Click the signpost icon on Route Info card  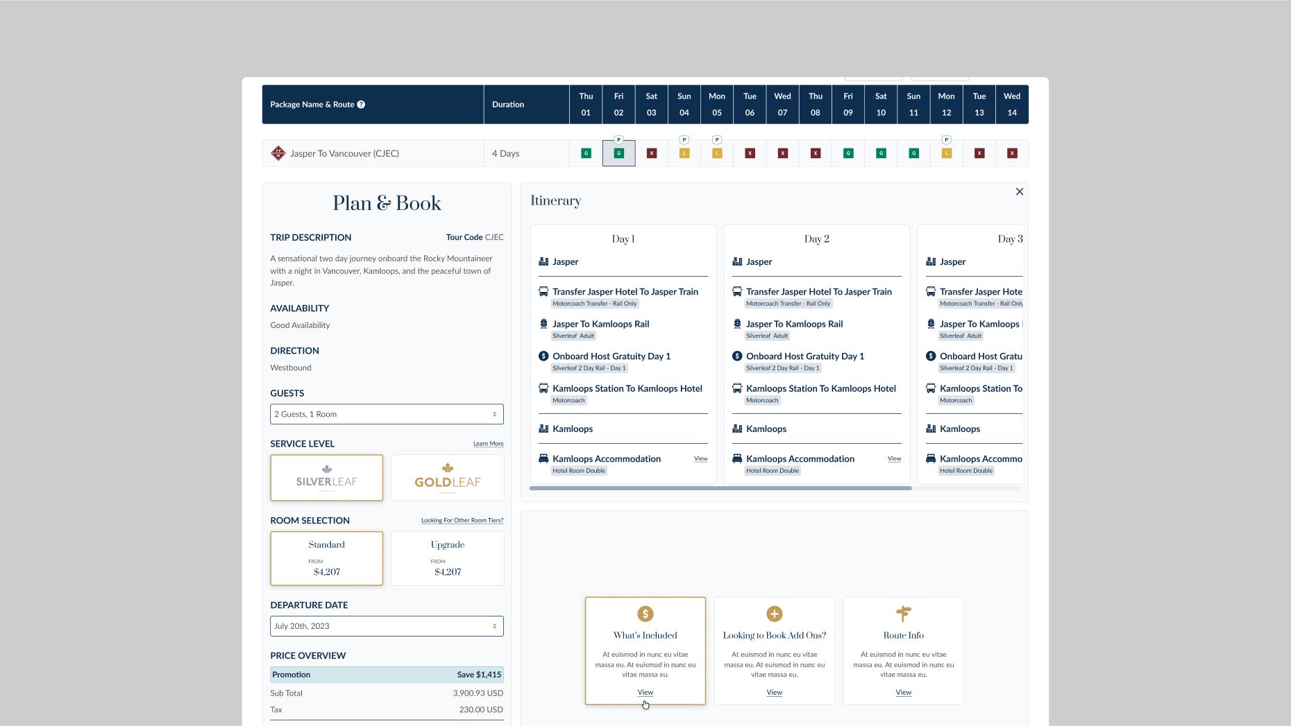coord(904,613)
